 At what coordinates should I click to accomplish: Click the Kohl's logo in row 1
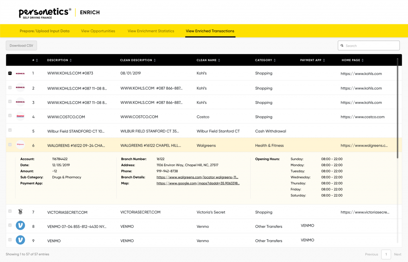(20, 73)
